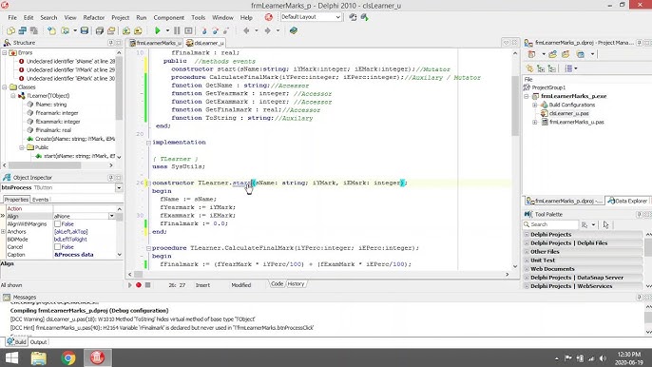Click the Help book icon in toolbar
The width and height of the screenshot is (652, 367).
[294, 30]
